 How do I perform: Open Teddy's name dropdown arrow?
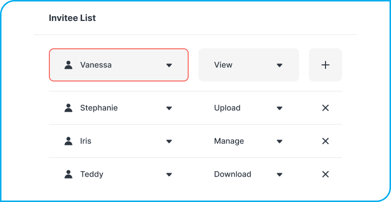click(169, 175)
